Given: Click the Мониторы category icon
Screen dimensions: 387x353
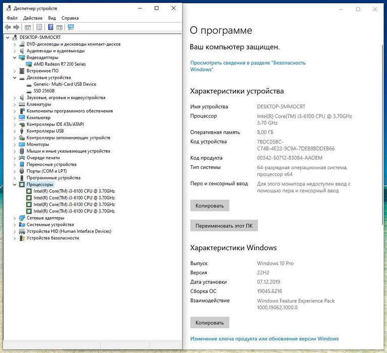Looking at the screenshot, I should click(22, 144).
